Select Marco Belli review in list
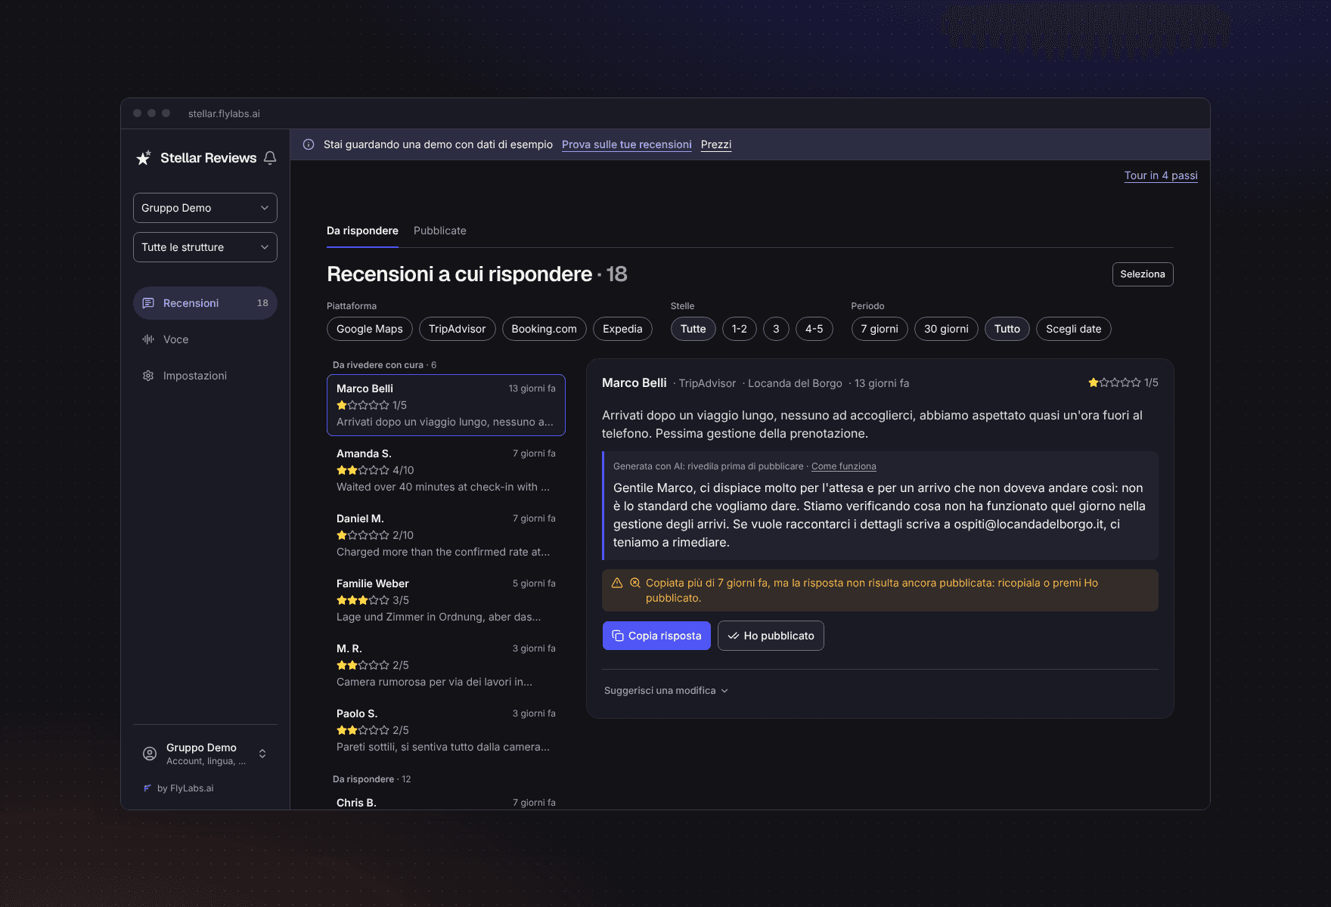The width and height of the screenshot is (1331, 907). click(x=446, y=405)
